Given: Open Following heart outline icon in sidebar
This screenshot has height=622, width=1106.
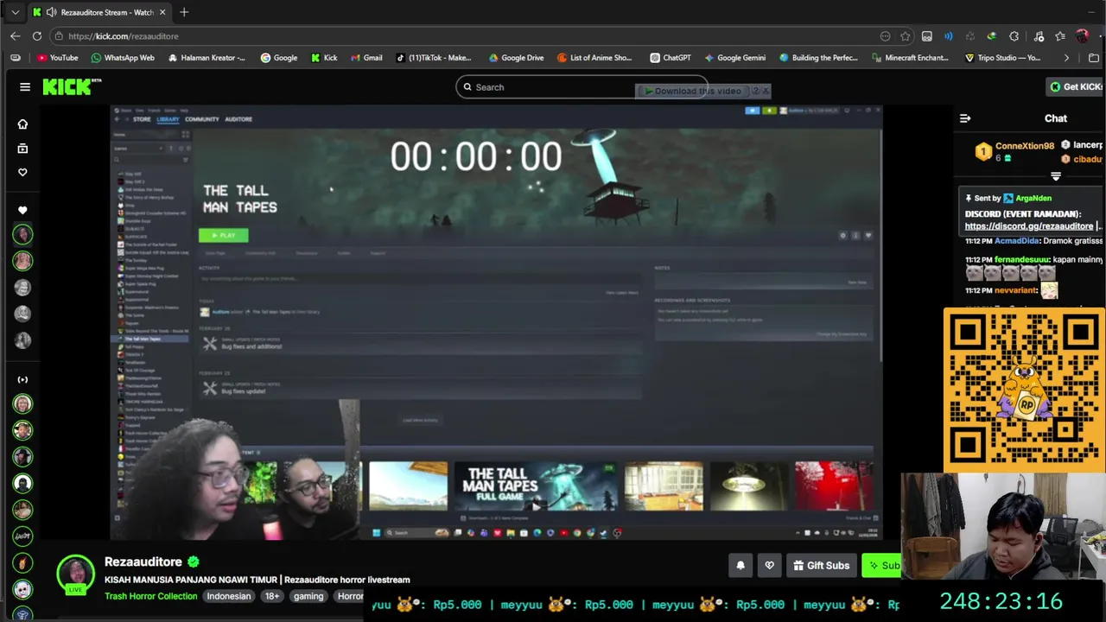Looking at the screenshot, I should click(22, 172).
